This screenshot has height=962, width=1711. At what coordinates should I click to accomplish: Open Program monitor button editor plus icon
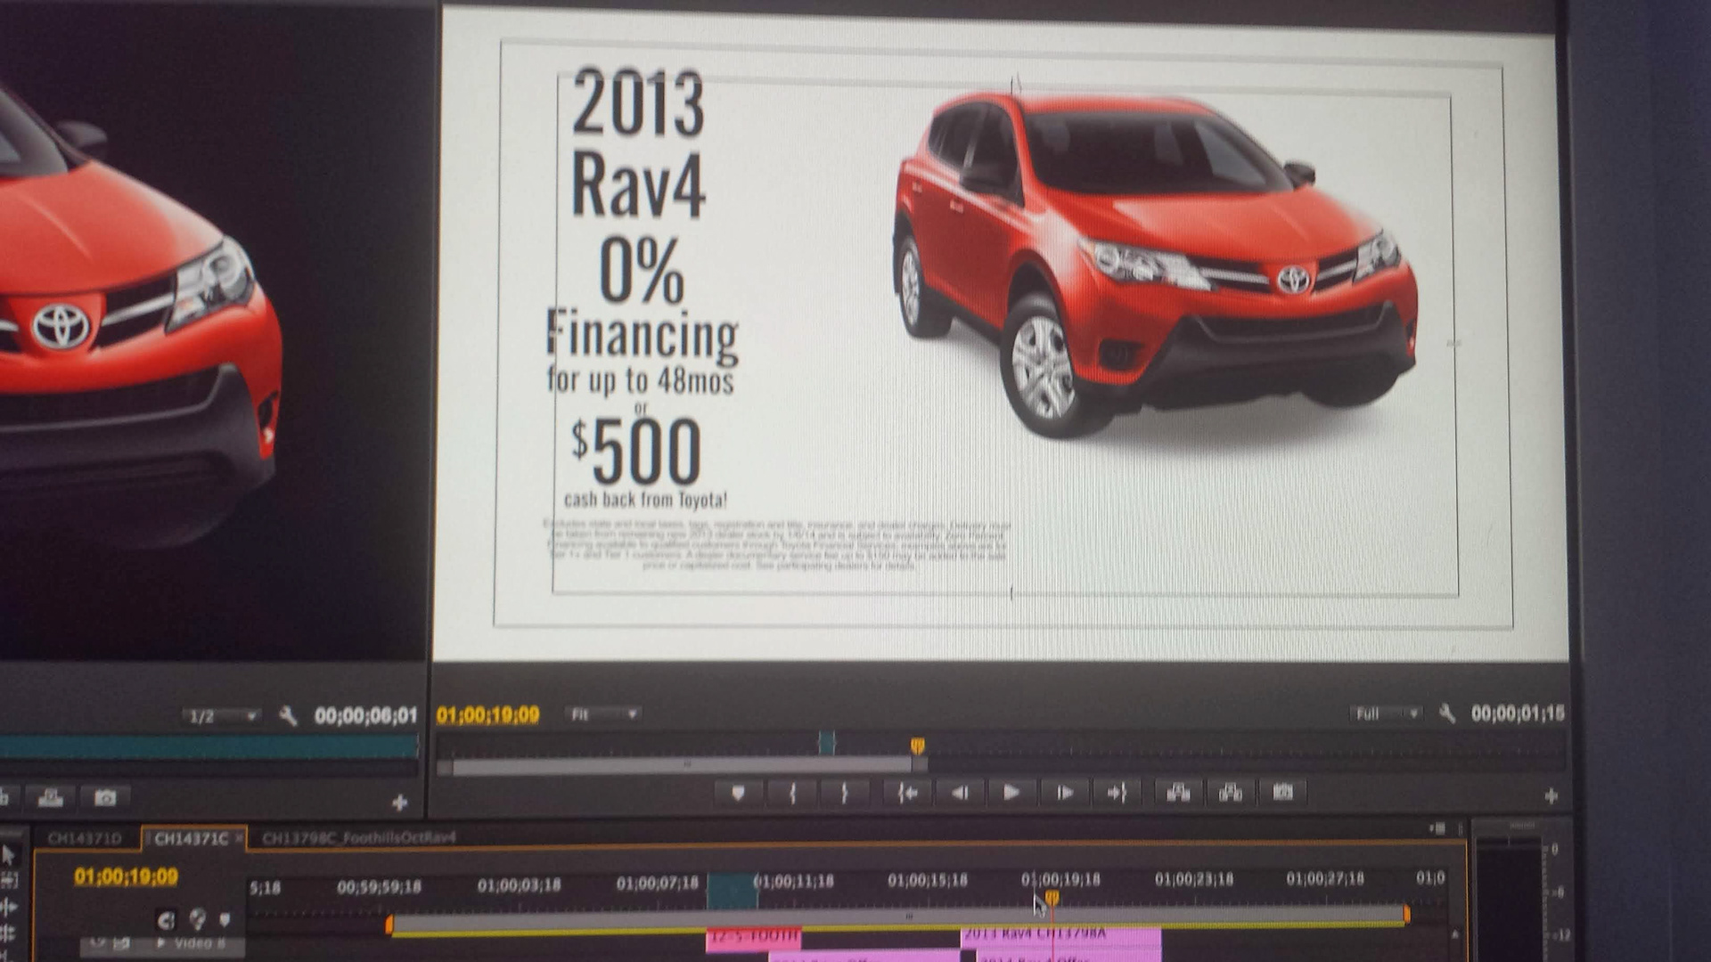click(x=1551, y=796)
